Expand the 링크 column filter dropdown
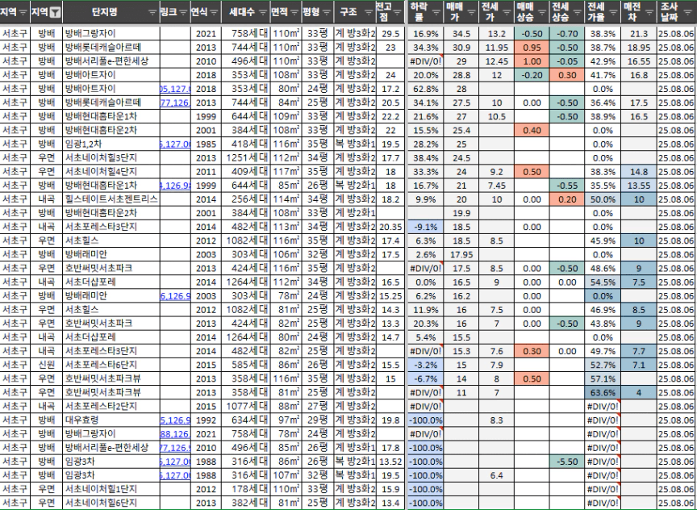The image size is (697, 510). point(184,12)
